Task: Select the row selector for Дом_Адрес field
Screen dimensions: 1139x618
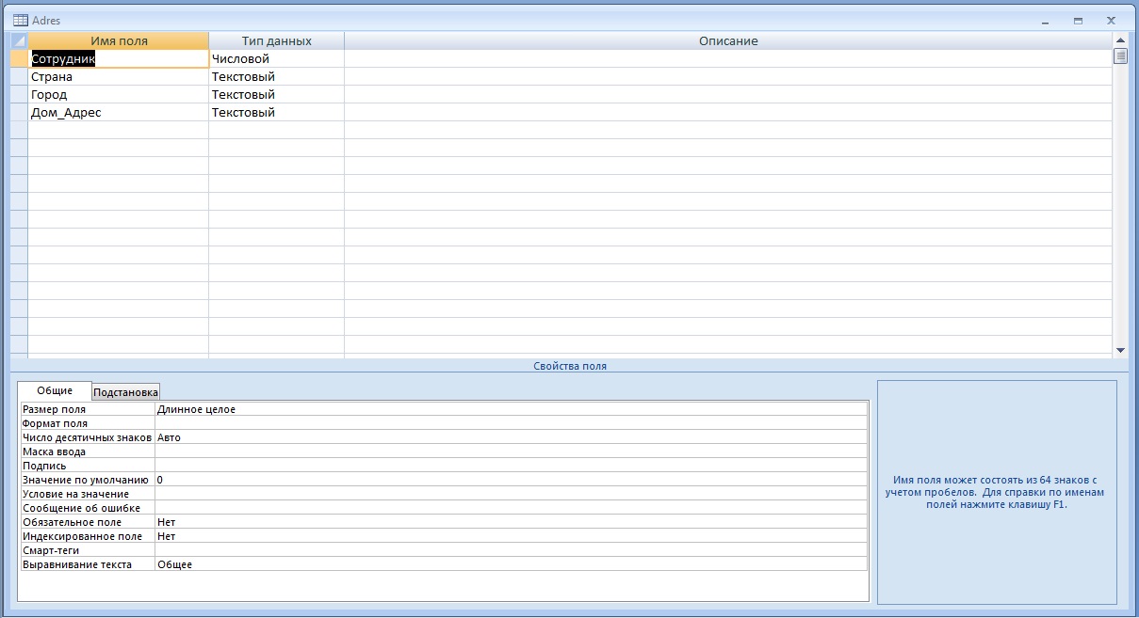Action: (19, 113)
